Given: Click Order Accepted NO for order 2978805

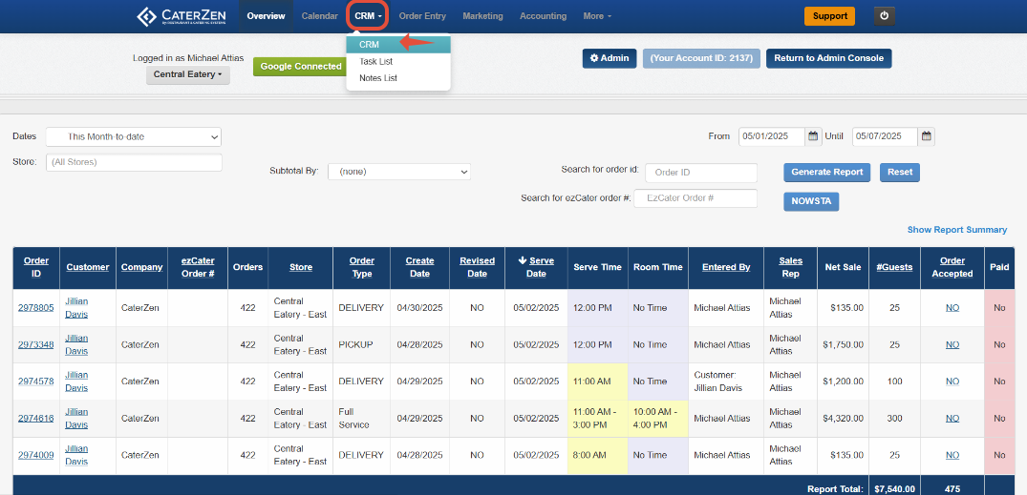Looking at the screenshot, I should 952,307.
